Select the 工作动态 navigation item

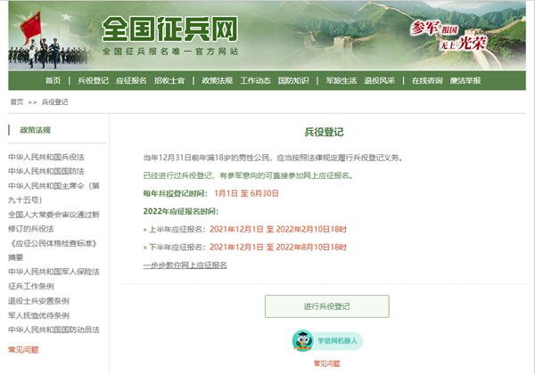pos(255,81)
